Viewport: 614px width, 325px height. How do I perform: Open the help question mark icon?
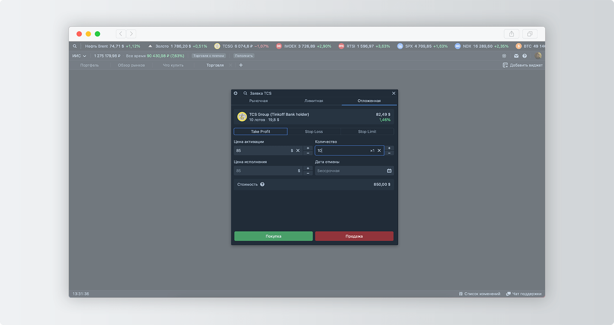(524, 56)
